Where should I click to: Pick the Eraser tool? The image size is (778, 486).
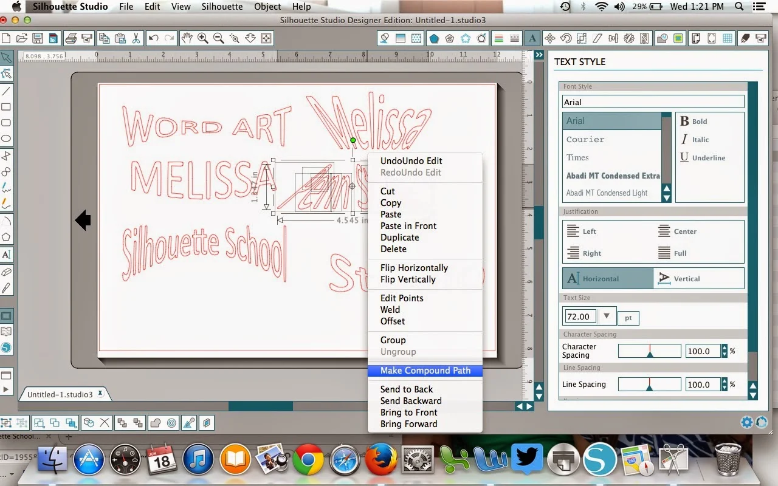click(x=6, y=272)
